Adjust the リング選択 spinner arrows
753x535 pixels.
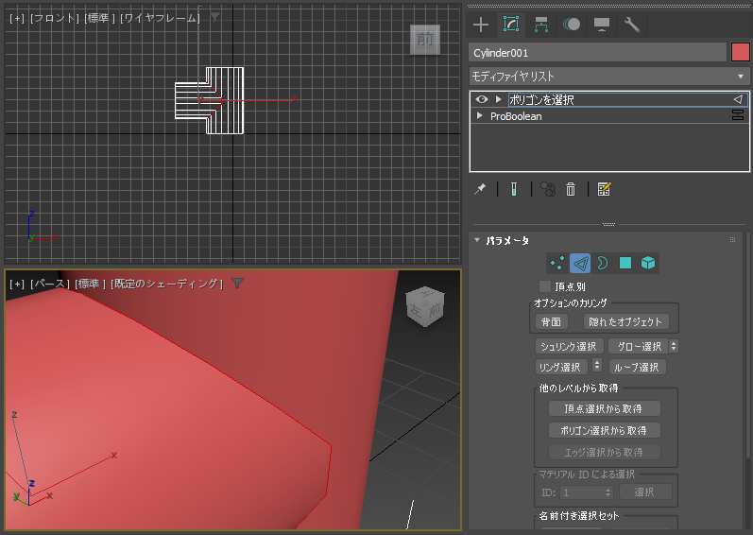point(597,366)
